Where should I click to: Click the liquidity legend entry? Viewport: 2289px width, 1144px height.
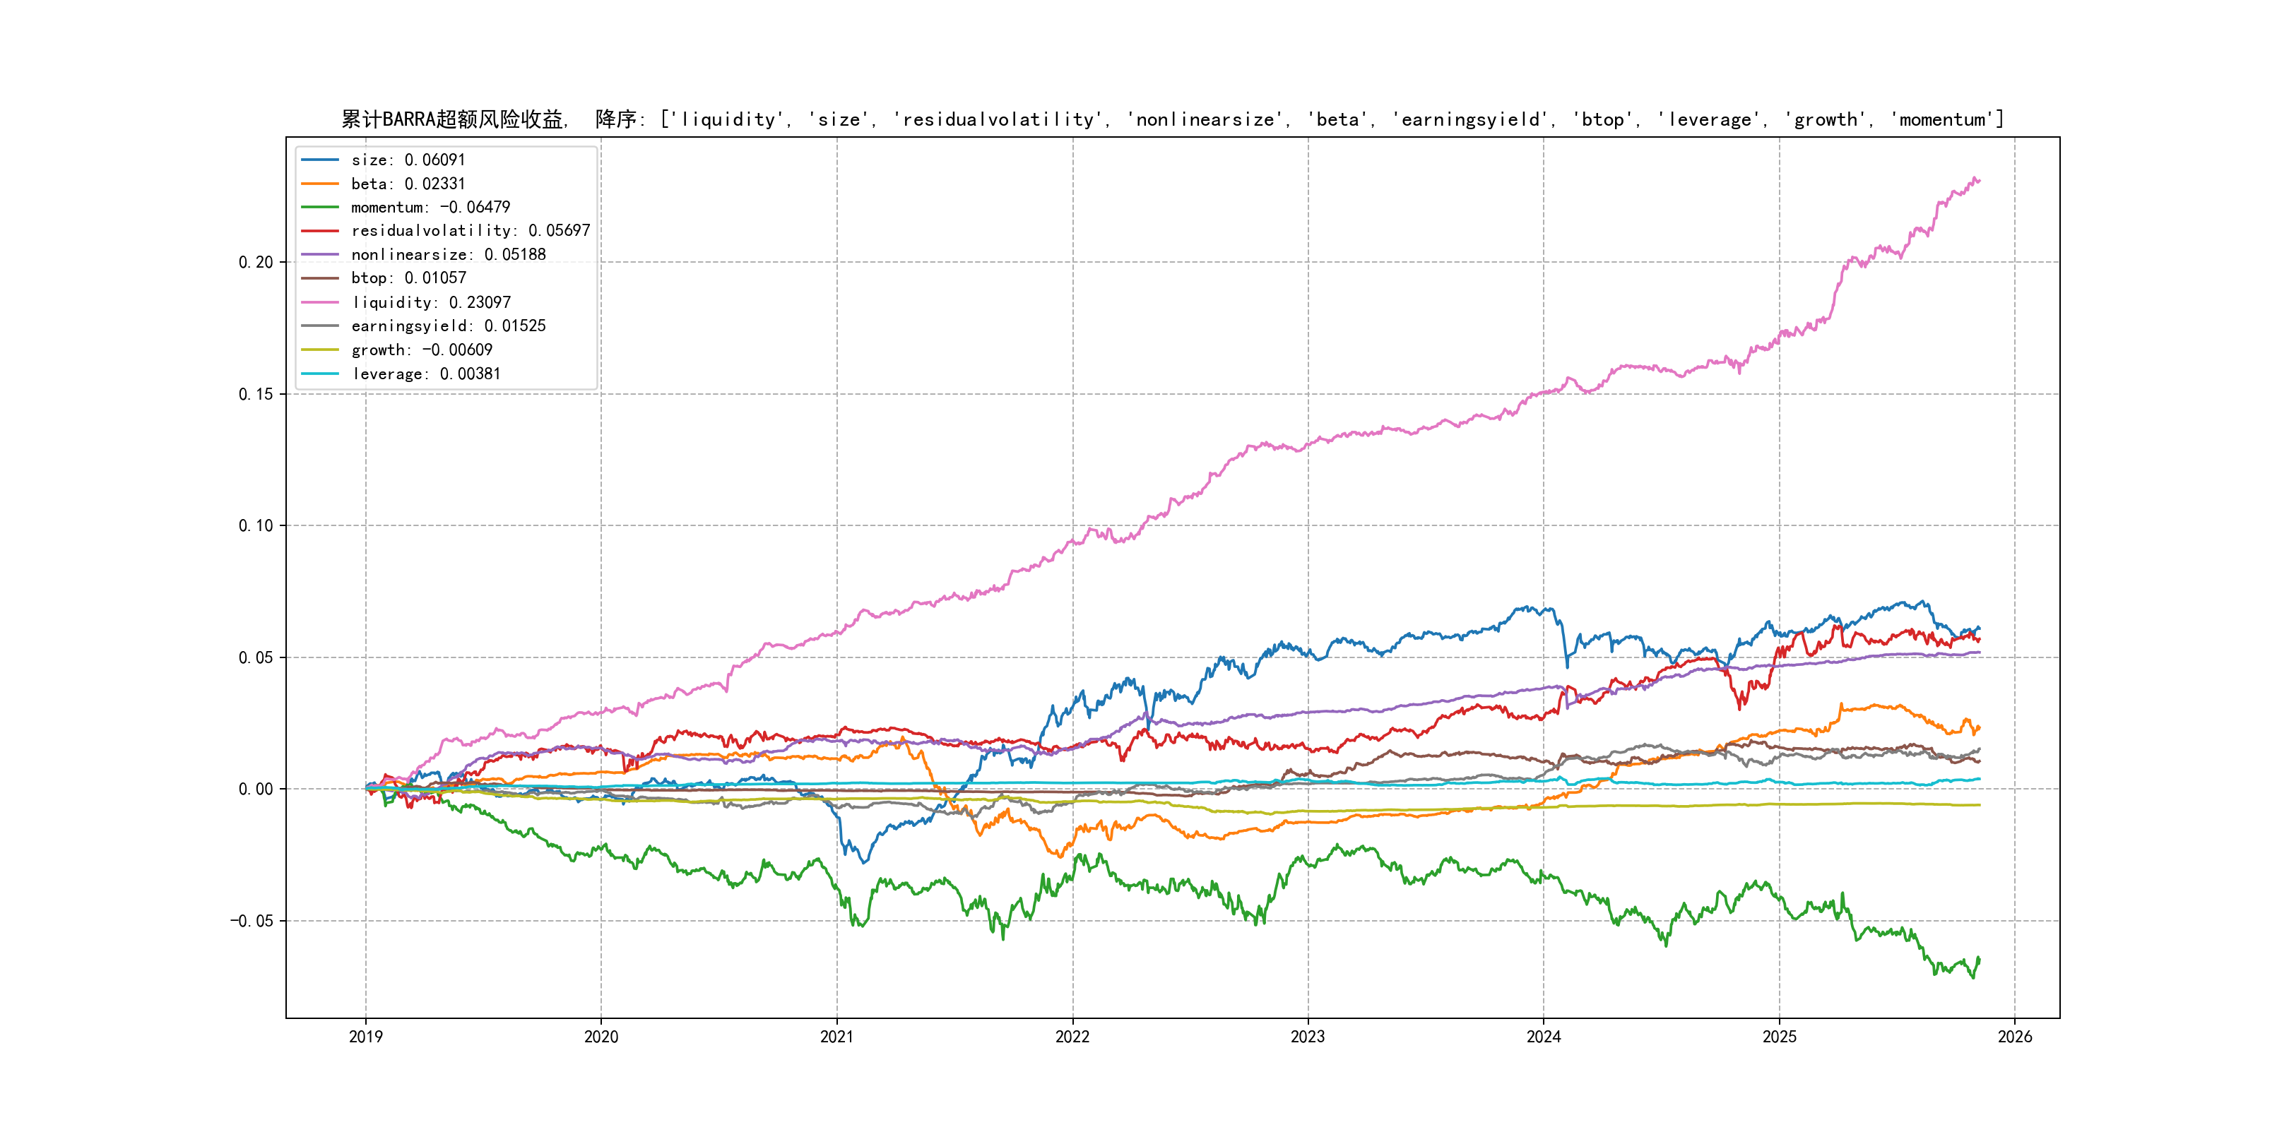430,303
